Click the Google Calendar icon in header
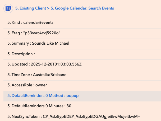Screen dimensions: 161x121 tap(8, 8)
